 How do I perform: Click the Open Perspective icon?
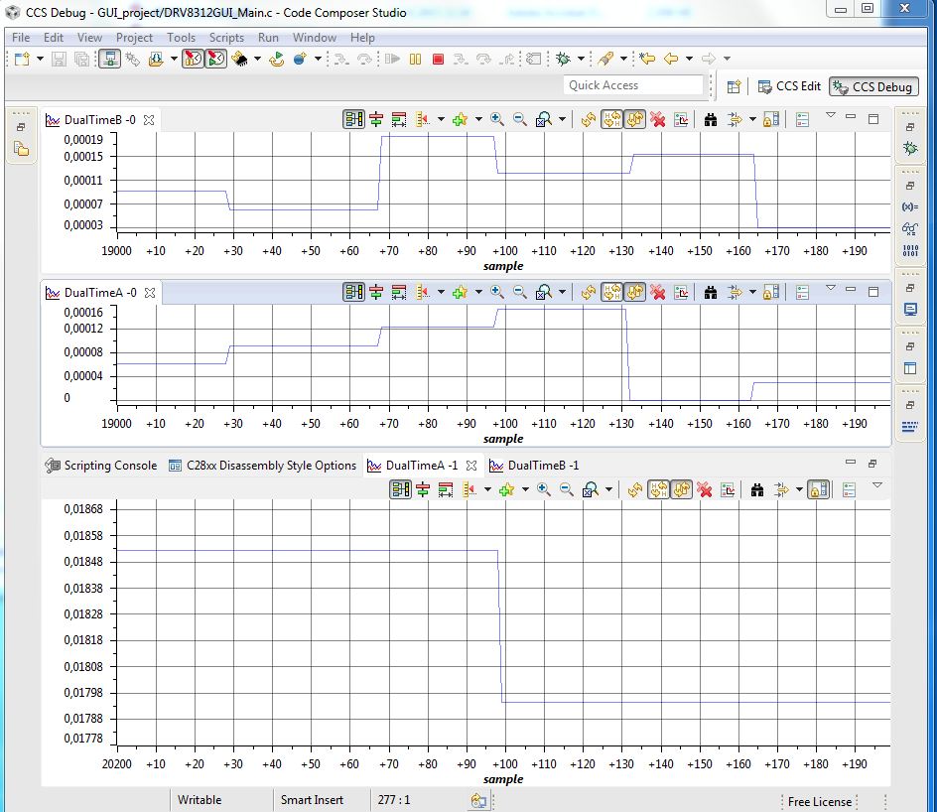(x=734, y=86)
